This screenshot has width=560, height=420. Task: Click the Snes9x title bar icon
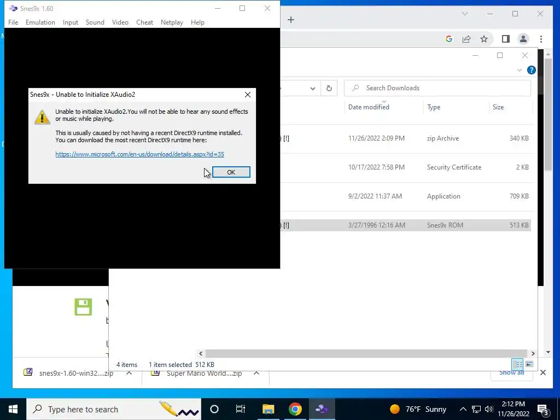(x=13, y=8)
